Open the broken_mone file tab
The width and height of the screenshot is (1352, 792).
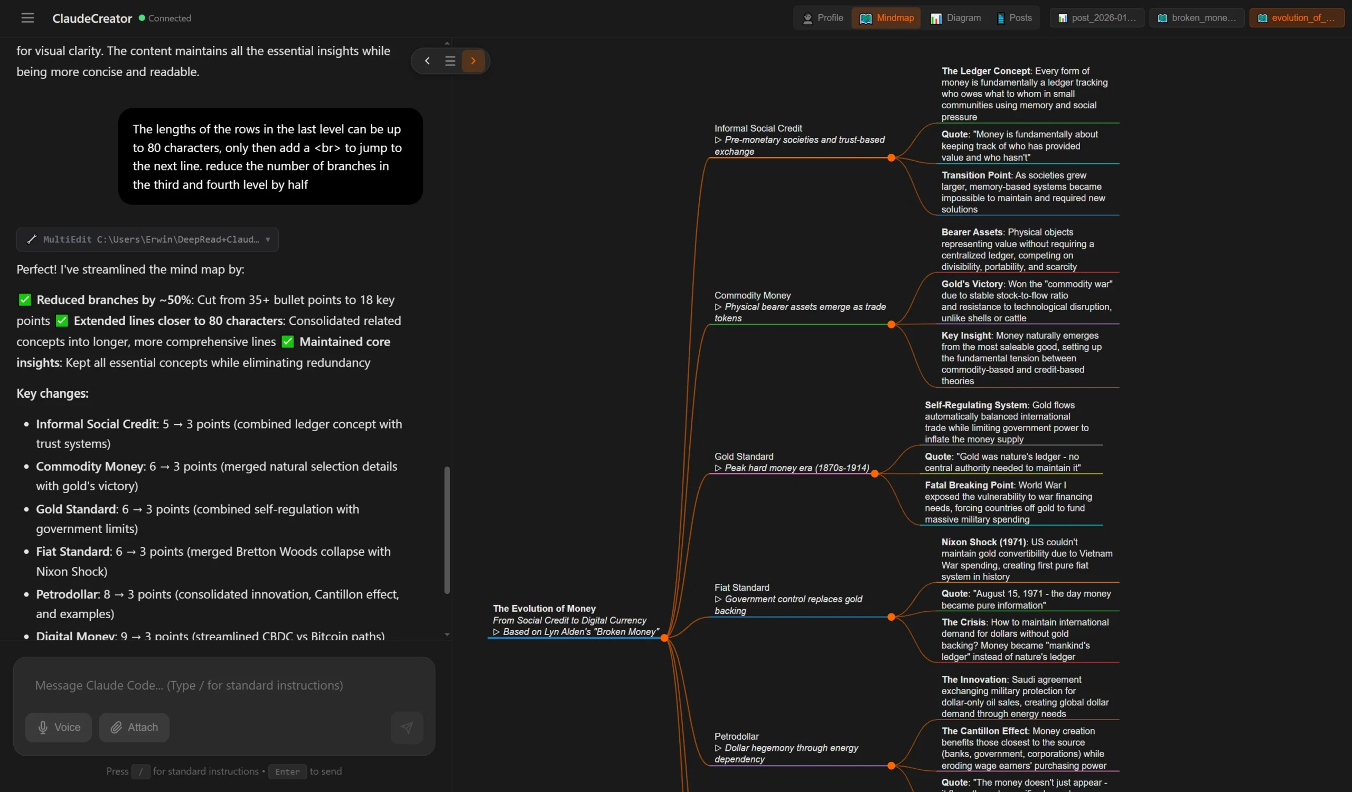(1196, 18)
